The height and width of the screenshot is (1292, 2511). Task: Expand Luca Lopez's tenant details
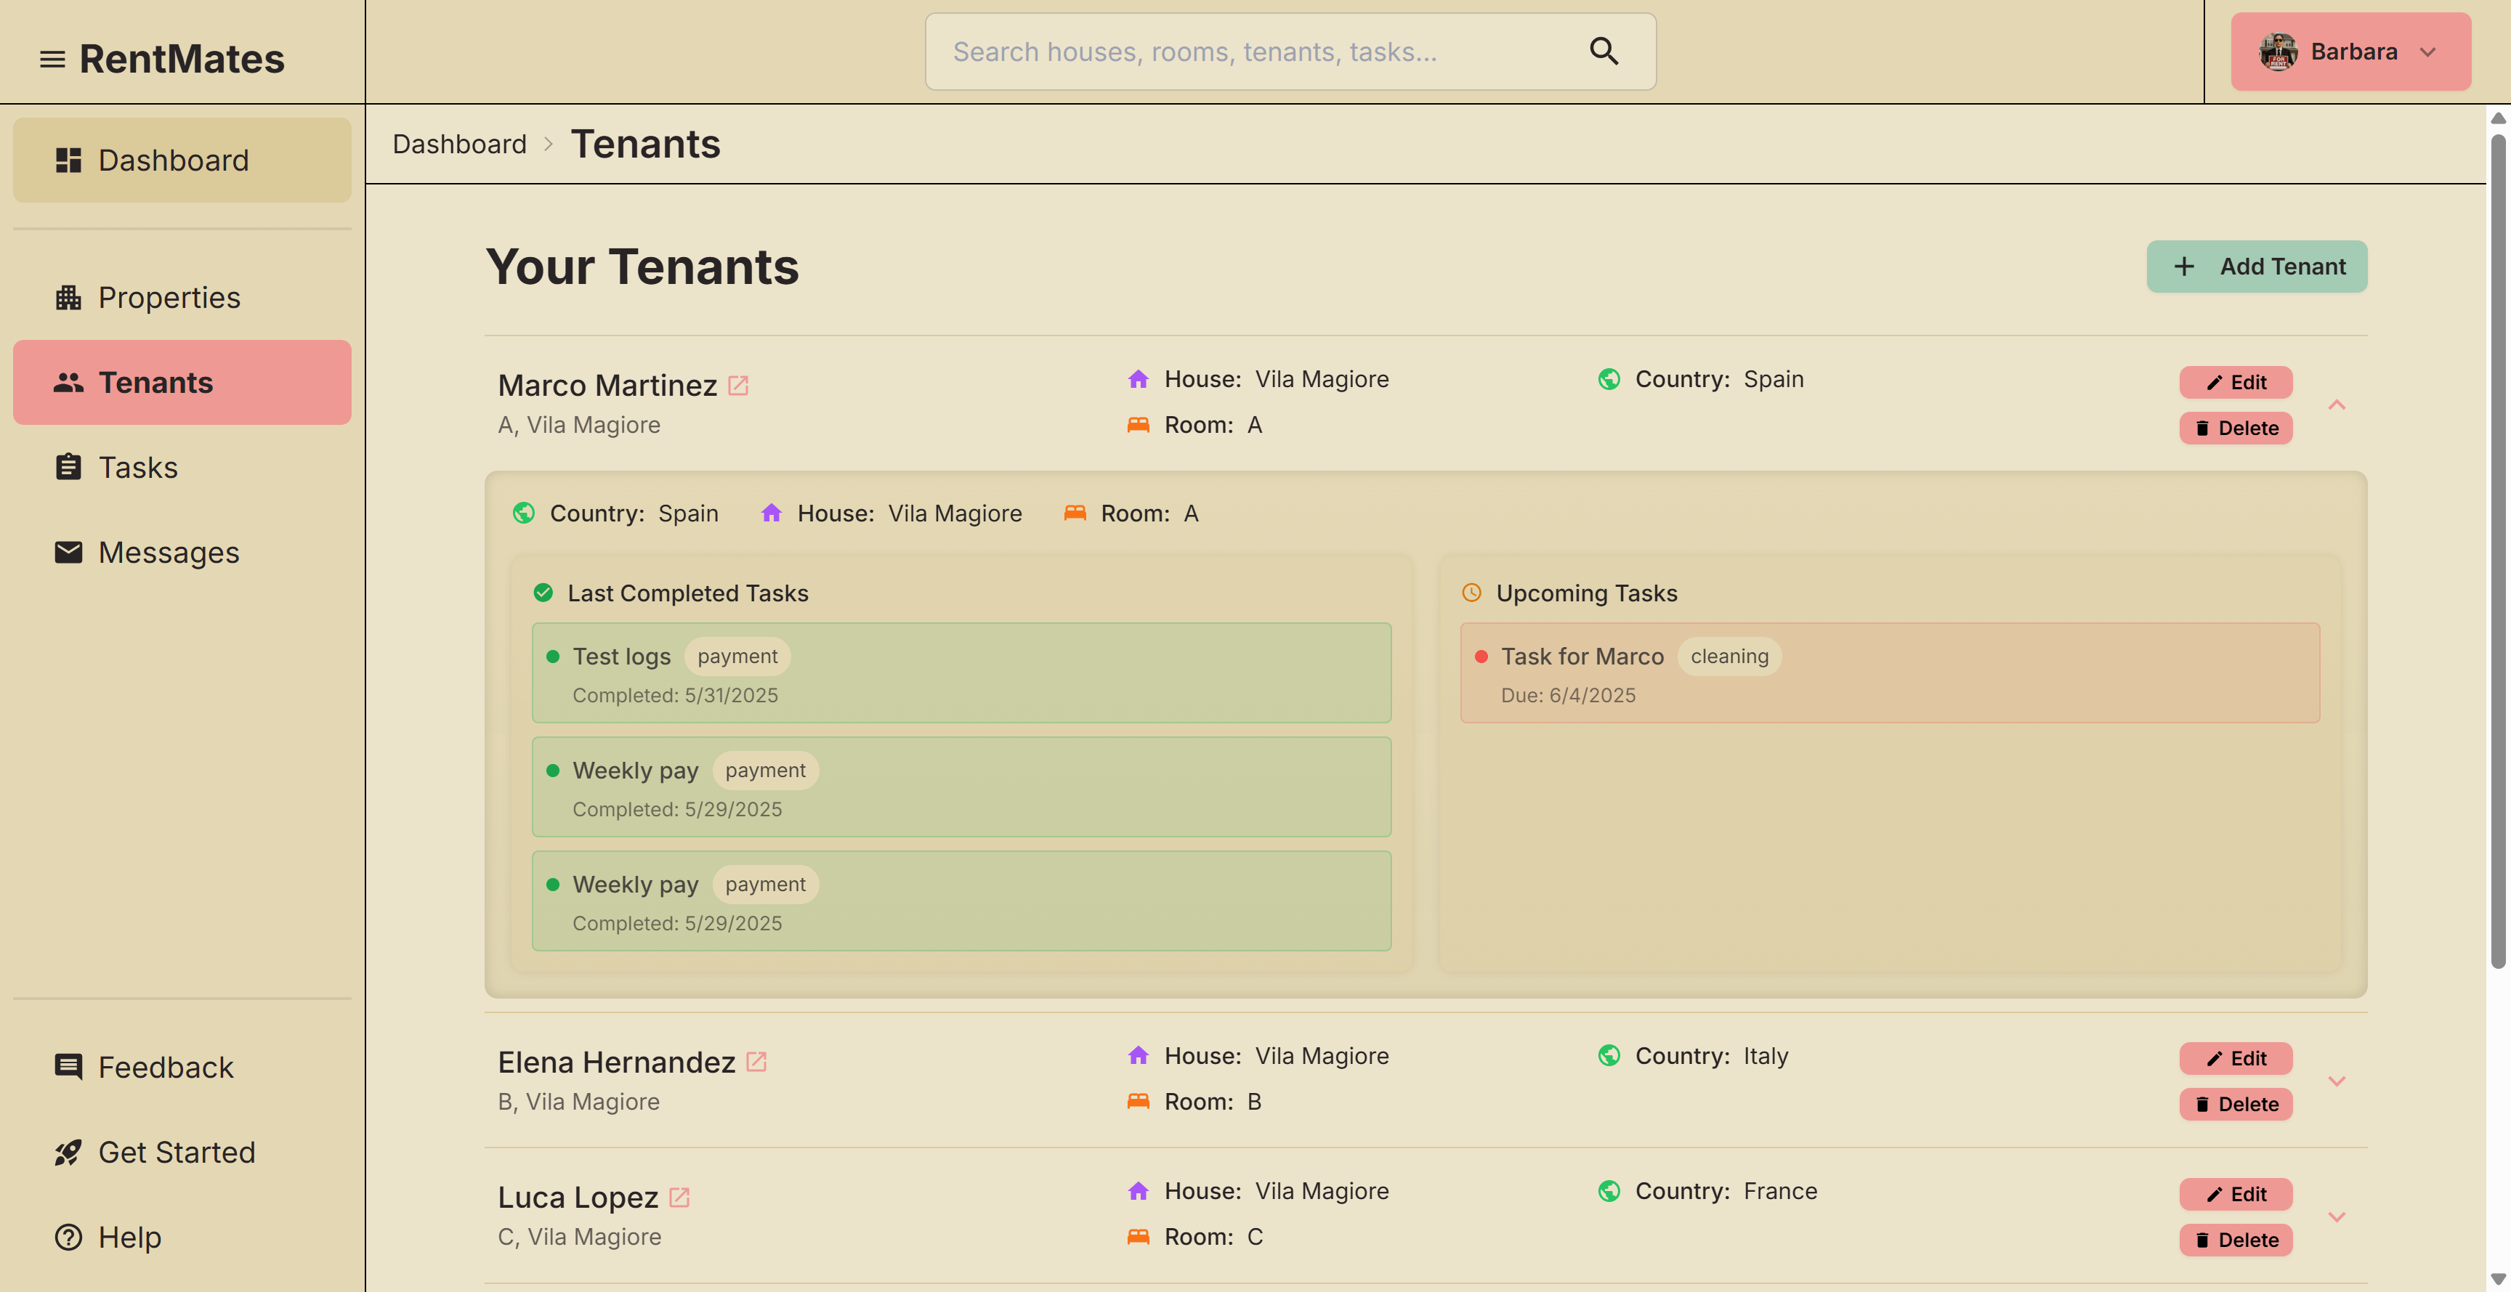pos(2337,1215)
